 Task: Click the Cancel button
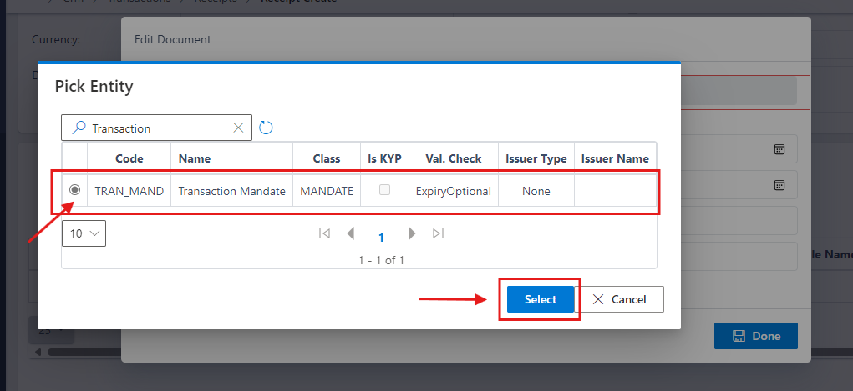point(619,299)
